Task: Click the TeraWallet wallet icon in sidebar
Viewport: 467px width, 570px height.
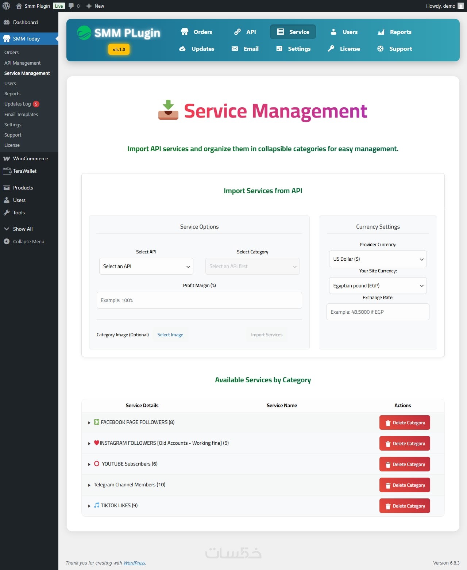Action: [x=7, y=171]
